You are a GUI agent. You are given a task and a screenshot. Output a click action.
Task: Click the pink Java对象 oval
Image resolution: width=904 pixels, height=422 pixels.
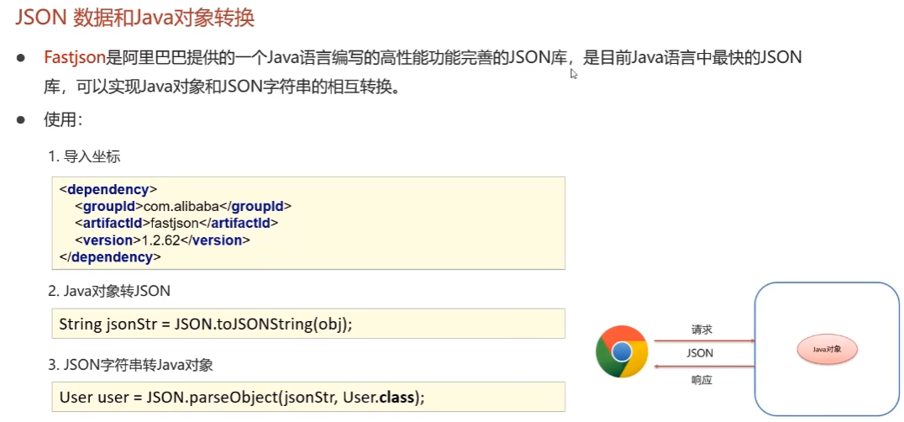pos(828,350)
